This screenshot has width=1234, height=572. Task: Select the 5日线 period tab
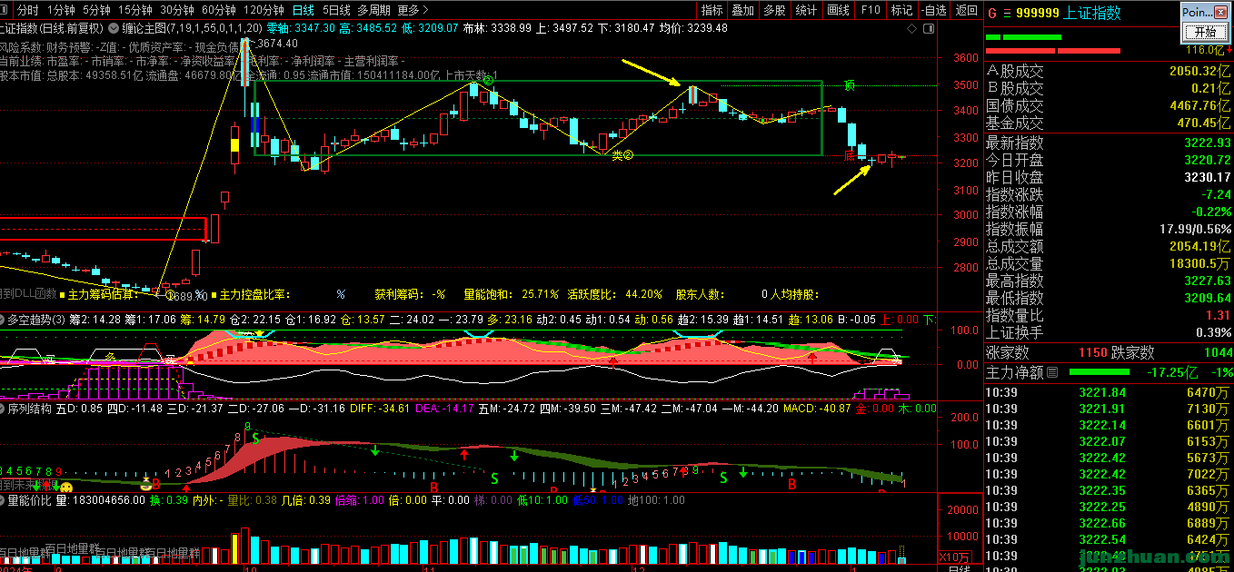coord(334,10)
